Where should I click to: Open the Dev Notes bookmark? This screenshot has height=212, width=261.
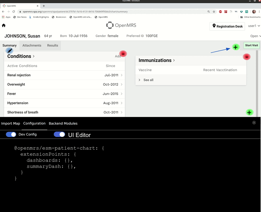tap(20, 17)
